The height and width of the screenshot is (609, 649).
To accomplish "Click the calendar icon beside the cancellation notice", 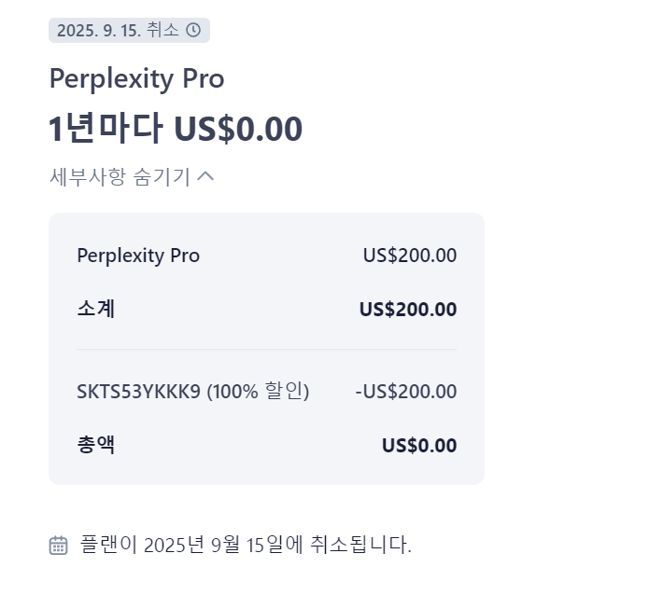I will [x=58, y=546].
